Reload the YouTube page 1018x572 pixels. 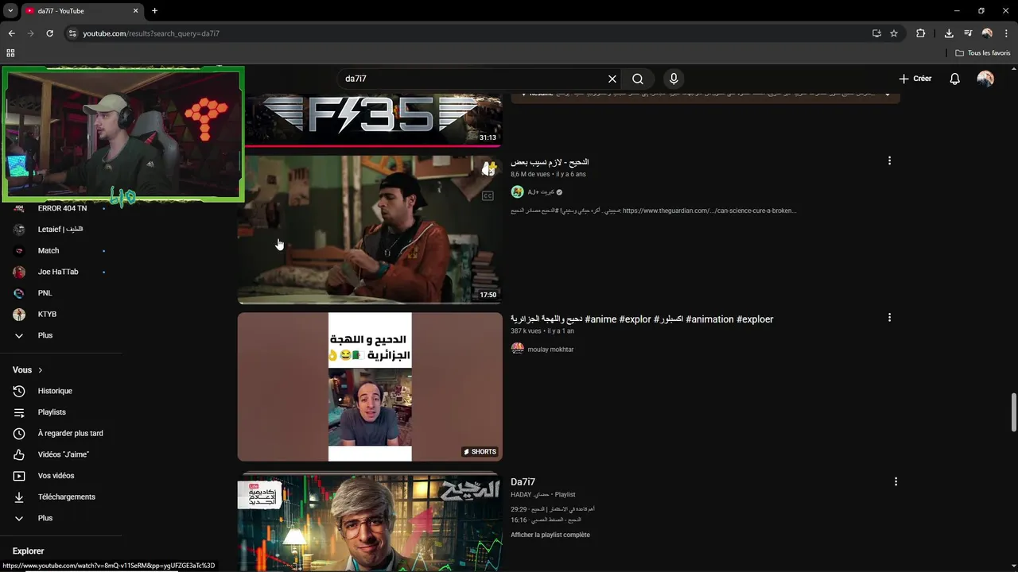click(49, 33)
